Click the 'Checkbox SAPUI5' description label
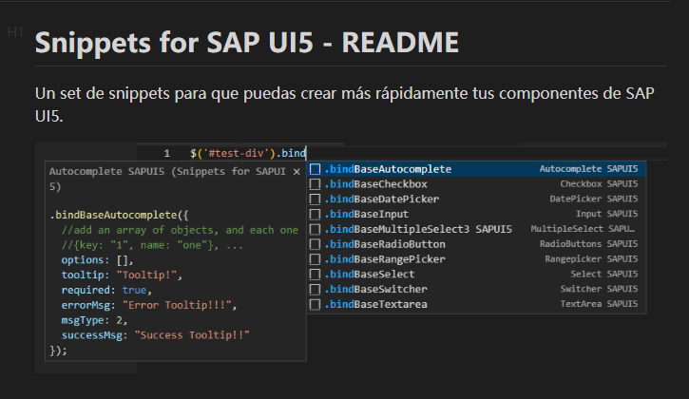 pos(599,184)
